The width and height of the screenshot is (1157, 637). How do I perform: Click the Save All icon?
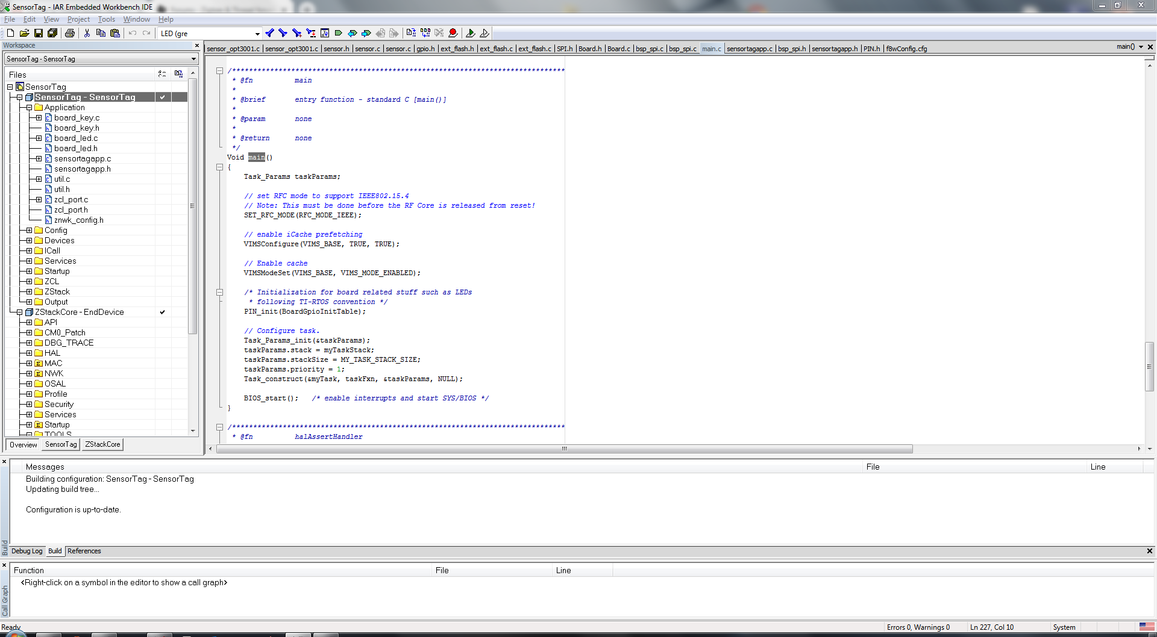(52, 33)
